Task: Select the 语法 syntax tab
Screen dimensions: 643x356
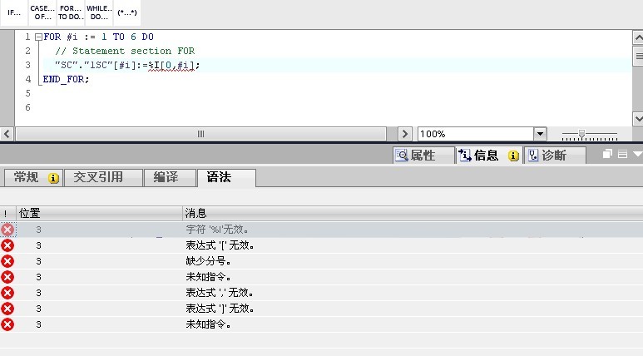Action: tap(226, 177)
